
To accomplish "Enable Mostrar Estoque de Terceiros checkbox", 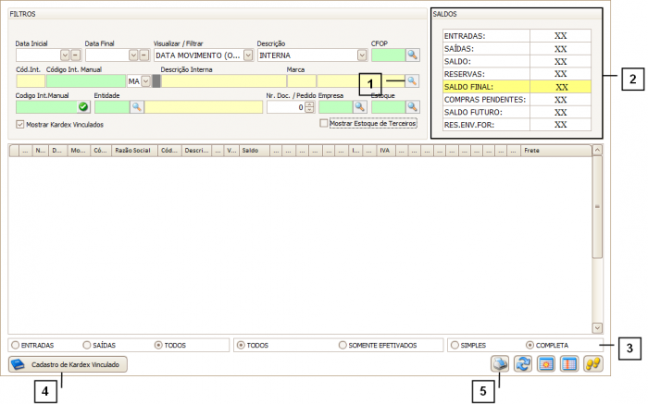I will [x=324, y=123].
